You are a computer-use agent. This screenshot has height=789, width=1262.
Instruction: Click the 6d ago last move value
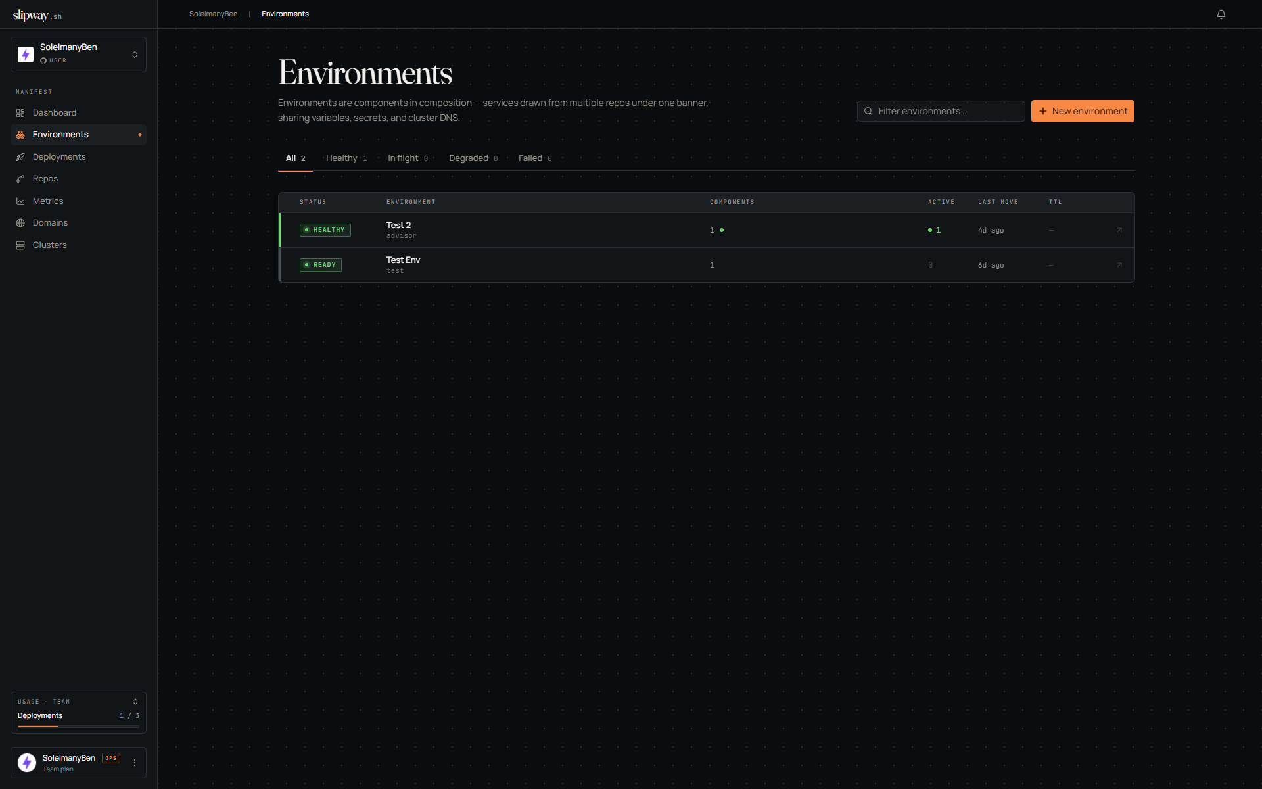pyautogui.click(x=991, y=266)
